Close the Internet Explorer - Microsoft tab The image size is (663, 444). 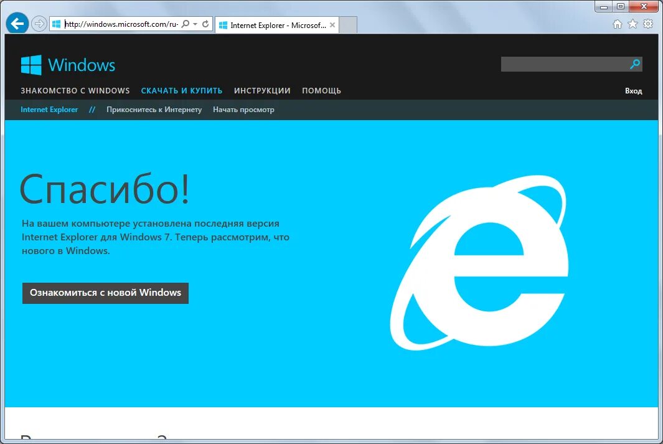[x=332, y=25]
